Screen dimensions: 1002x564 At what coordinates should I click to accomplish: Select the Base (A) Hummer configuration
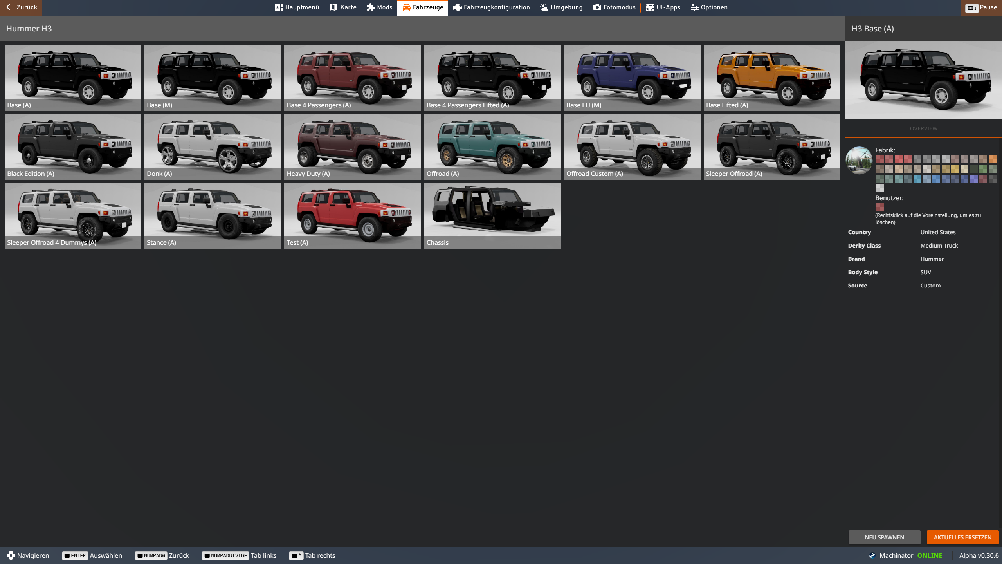(73, 78)
